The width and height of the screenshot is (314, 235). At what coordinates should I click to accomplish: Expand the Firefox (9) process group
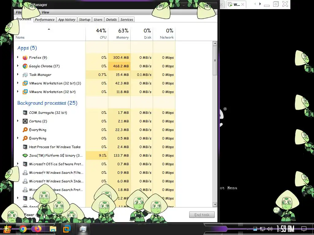pyautogui.click(x=17, y=57)
